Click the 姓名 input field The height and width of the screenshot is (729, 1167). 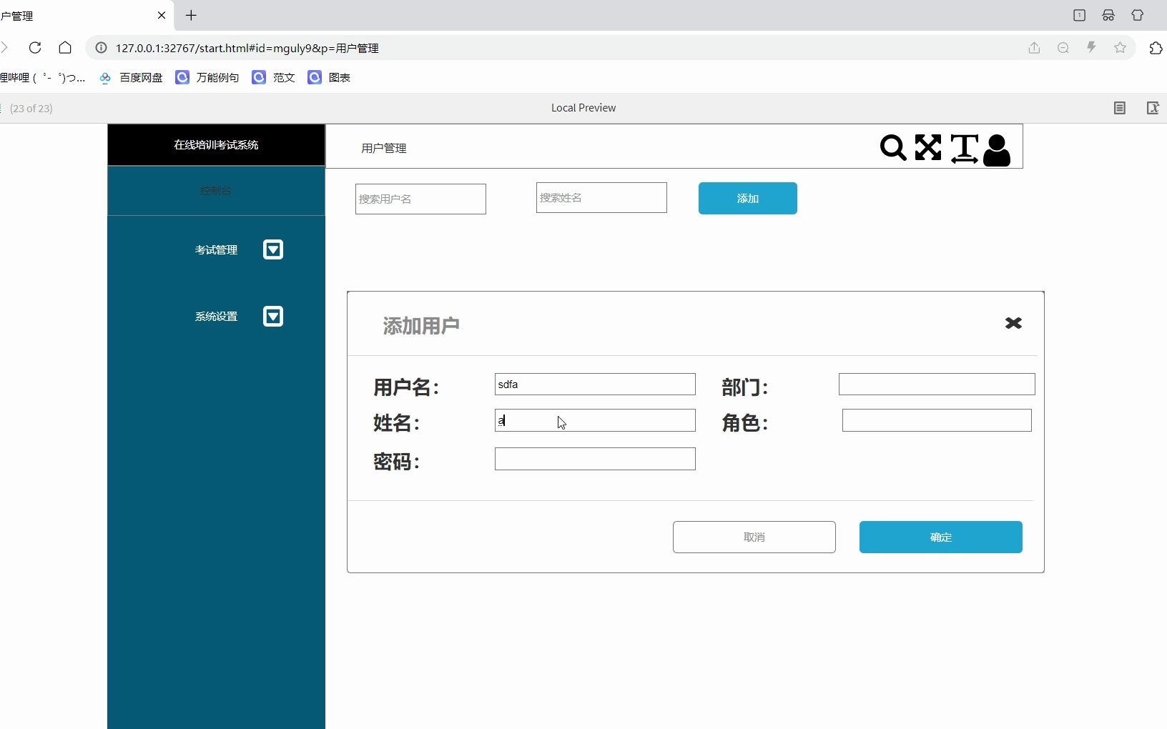click(595, 420)
